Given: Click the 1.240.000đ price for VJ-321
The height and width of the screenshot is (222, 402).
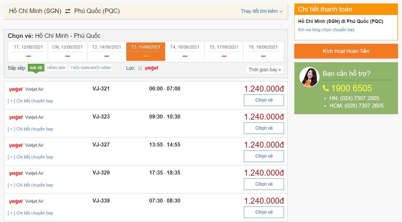Looking at the screenshot, I should (264, 89).
